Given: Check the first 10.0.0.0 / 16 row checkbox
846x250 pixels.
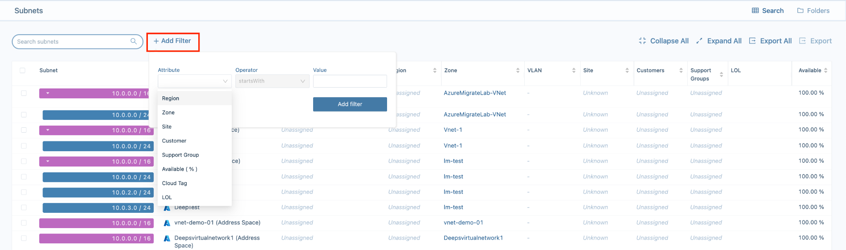Looking at the screenshot, I should point(24,93).
